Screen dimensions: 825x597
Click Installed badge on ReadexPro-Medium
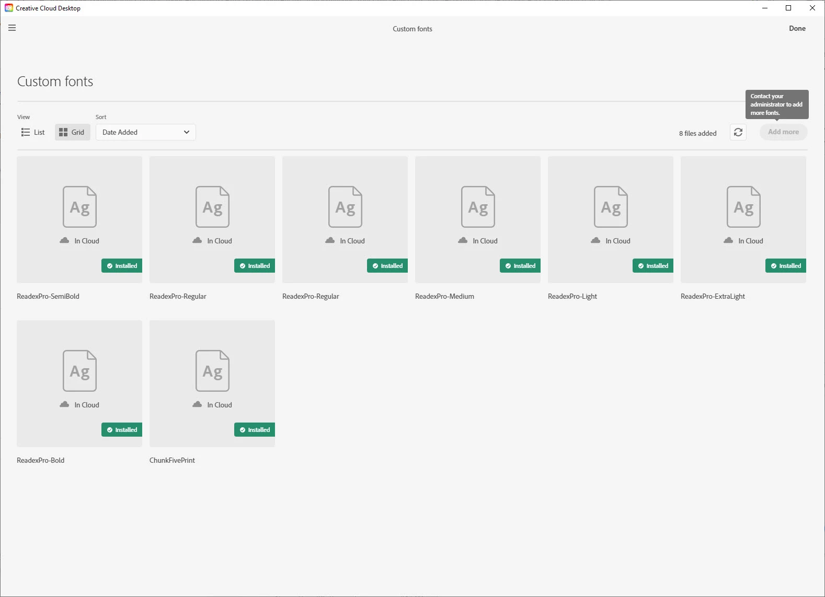pyautogui.click(x=520, y=266)
